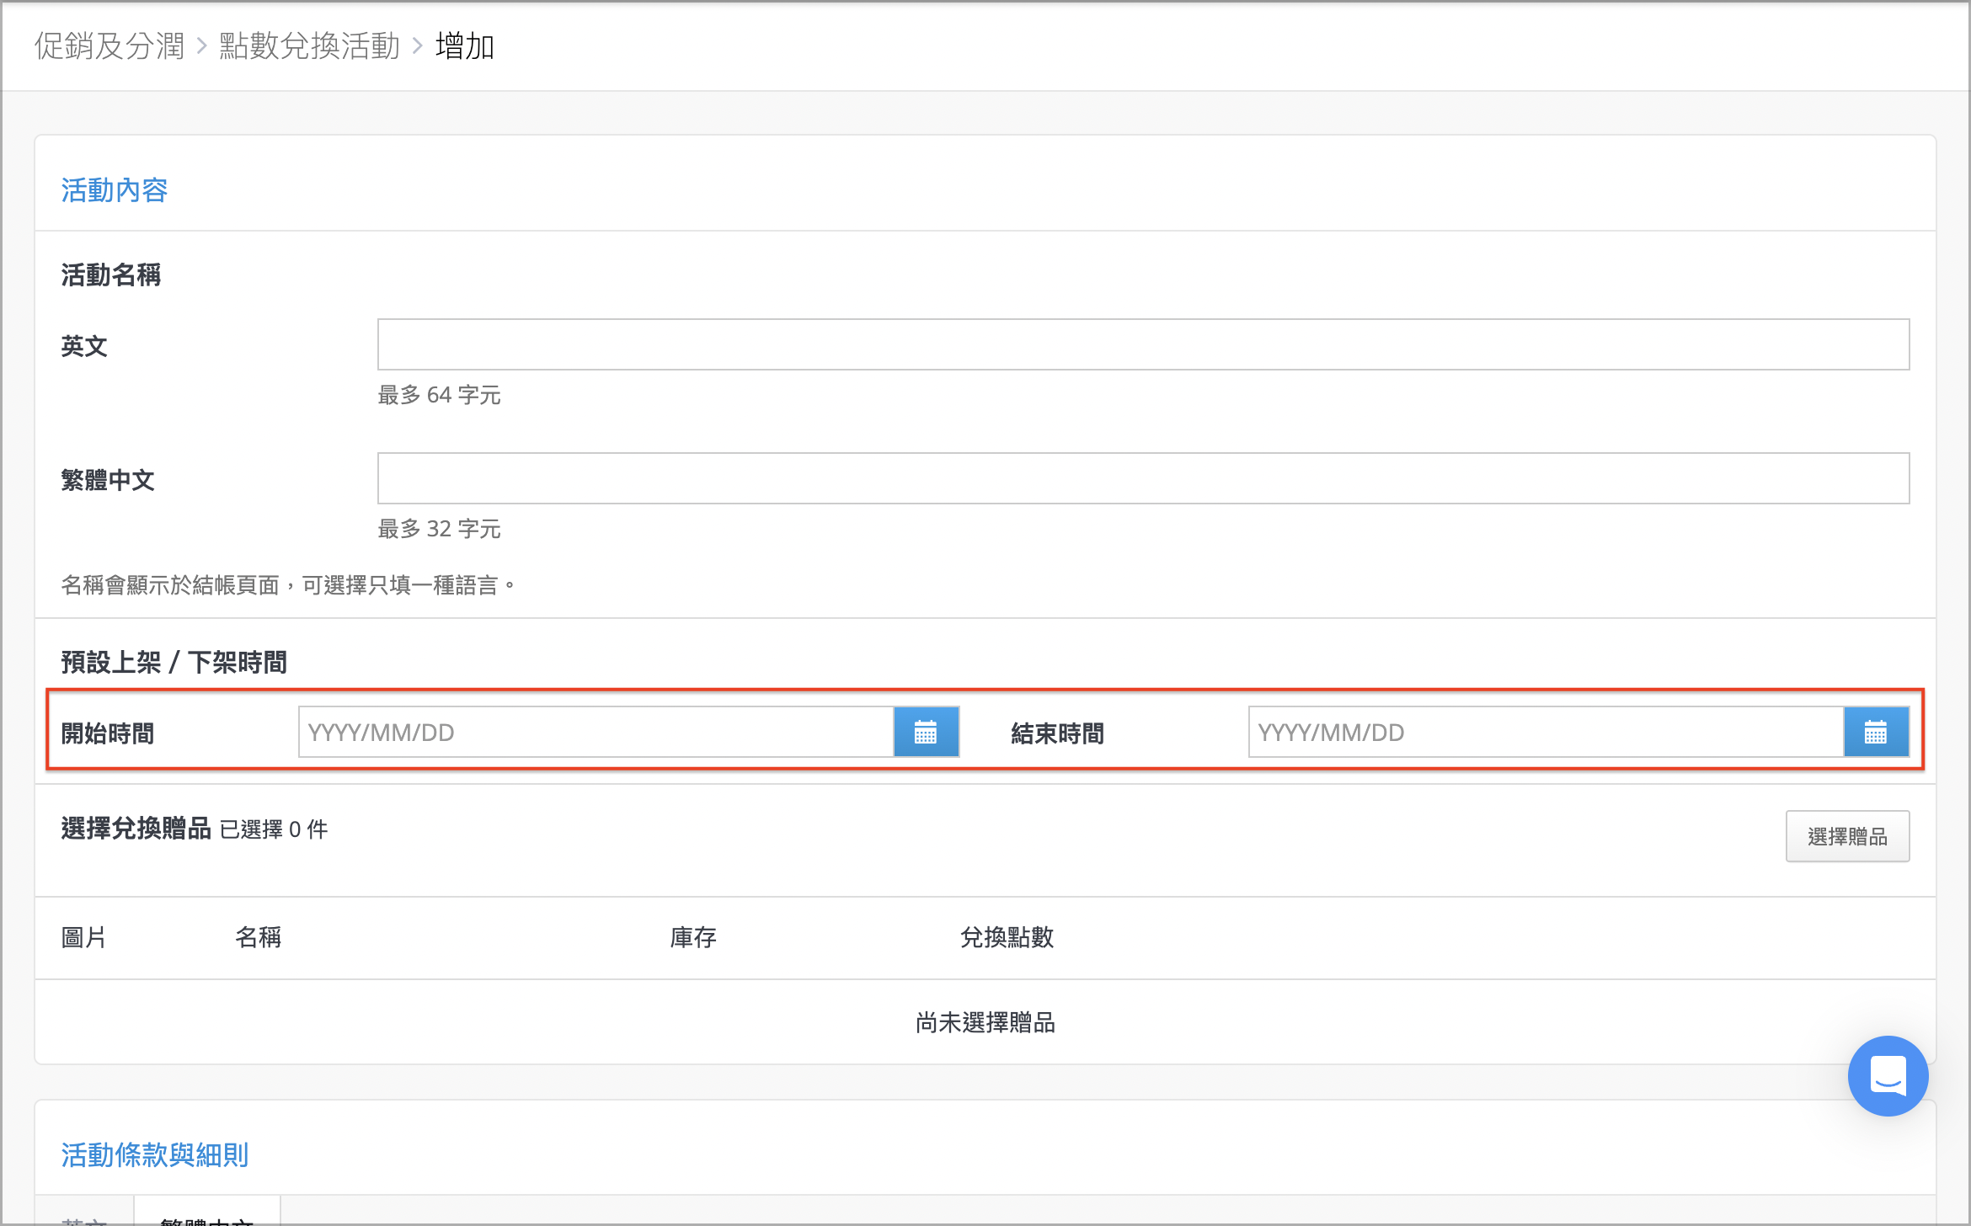Click the 預設上架 / 下架時間 heading
Image resolution: width=1971 pixels, height=1226 pixels.
[174, 662]
